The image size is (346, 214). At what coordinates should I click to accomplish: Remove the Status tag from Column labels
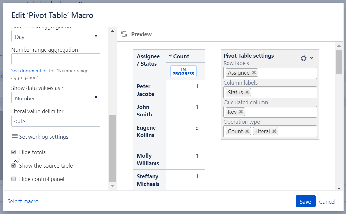pyautogui.click(x=247, y=92)
